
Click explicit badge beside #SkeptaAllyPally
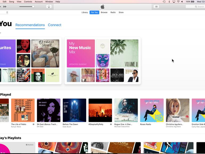111,124
